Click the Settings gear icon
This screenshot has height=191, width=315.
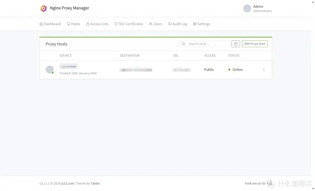(195, 24)
